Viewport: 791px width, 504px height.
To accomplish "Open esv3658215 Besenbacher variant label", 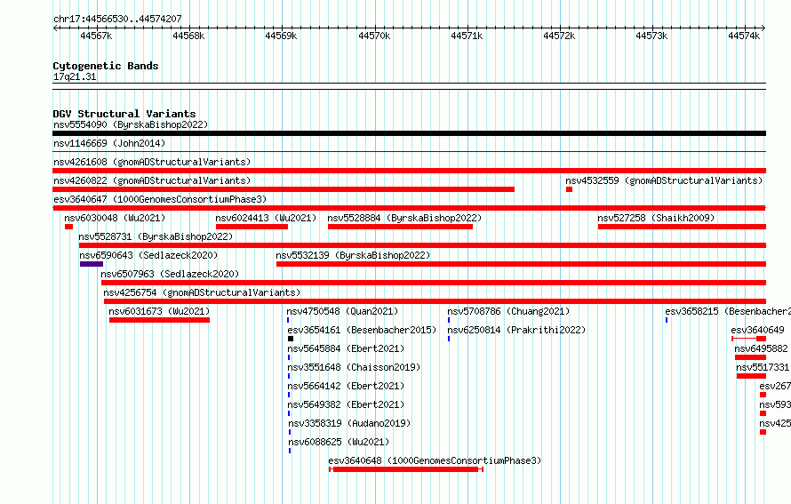I will click(x=728, y=311).
